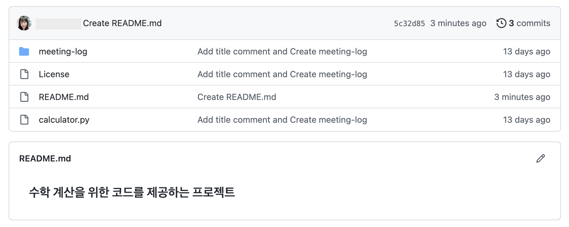
Task: Open README.md row Create README.md commit message
Action: pyautogui.click(x=237, y=97)
